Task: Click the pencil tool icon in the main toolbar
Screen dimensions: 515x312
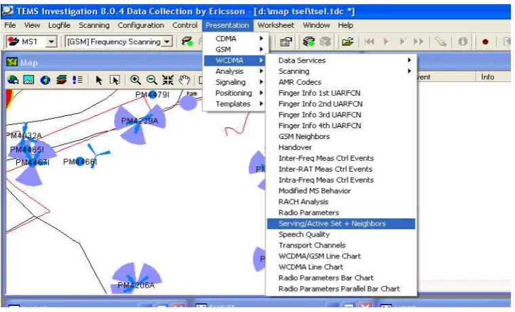Action: pos(440,41)
